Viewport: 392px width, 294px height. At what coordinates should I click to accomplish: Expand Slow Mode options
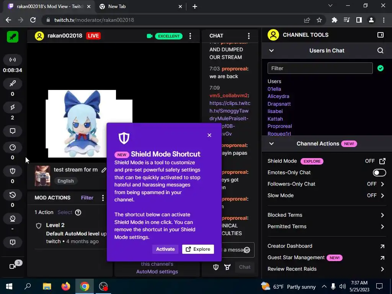(x=382, y=196)
